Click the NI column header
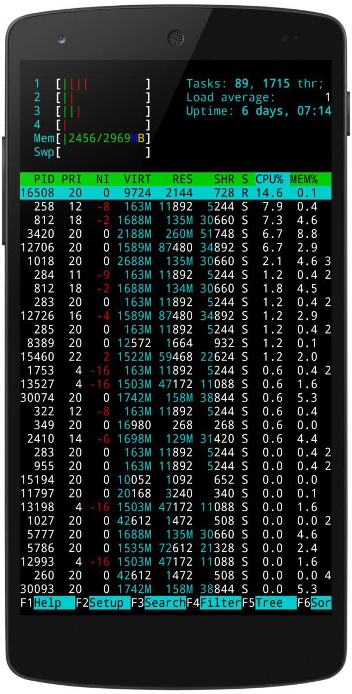This screenshot has width=352, height=694. (103, 179)
